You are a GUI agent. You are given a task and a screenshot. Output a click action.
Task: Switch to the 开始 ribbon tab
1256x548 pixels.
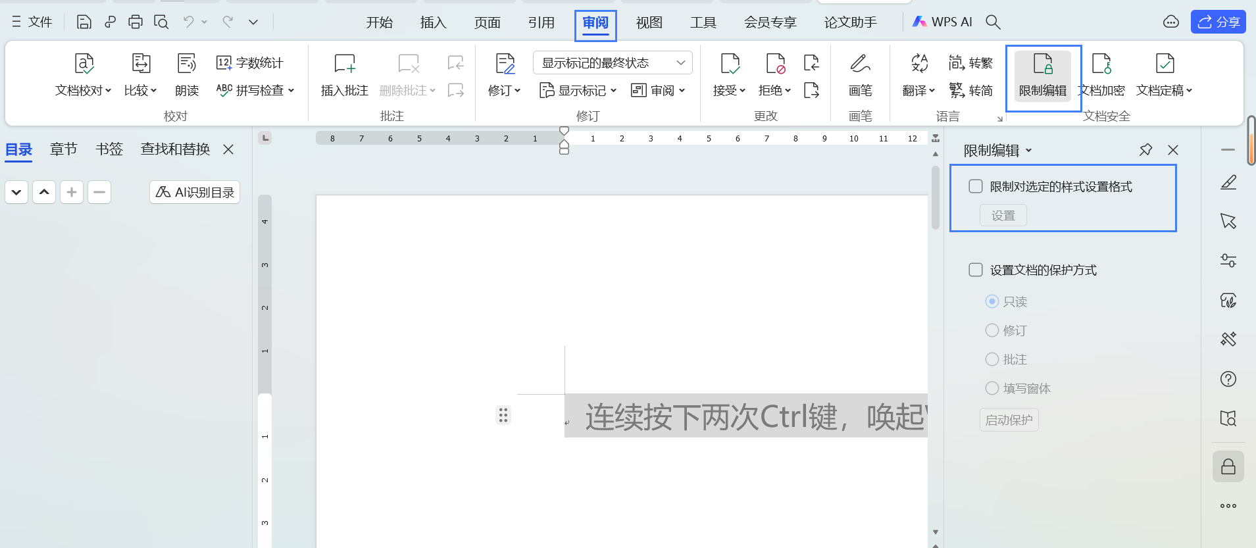tap(380, 22)
